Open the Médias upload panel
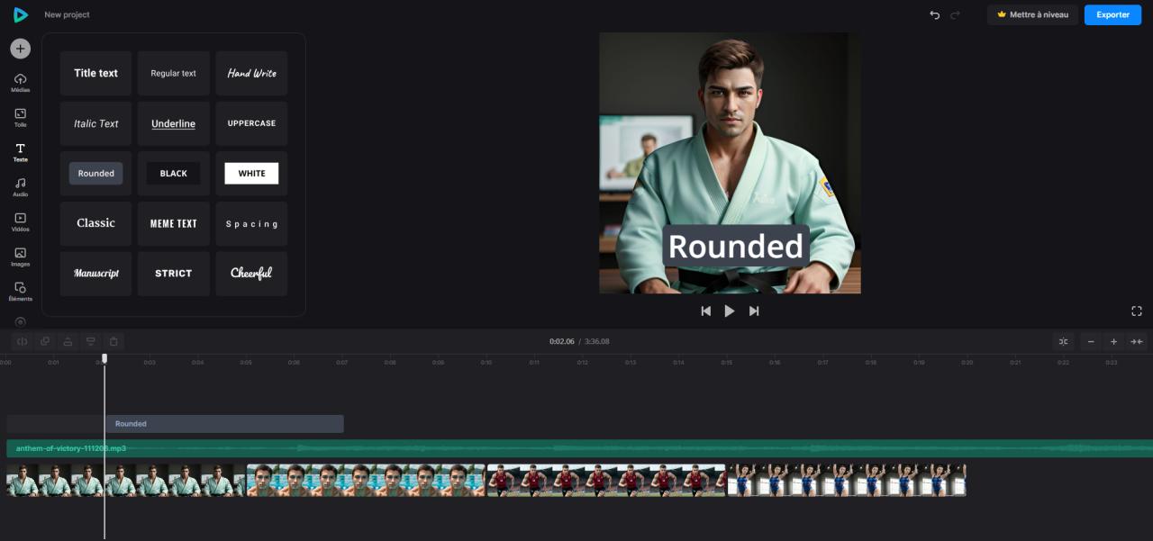The height and width of the screenshot is (541, 1153). click(x=20, y=83)
